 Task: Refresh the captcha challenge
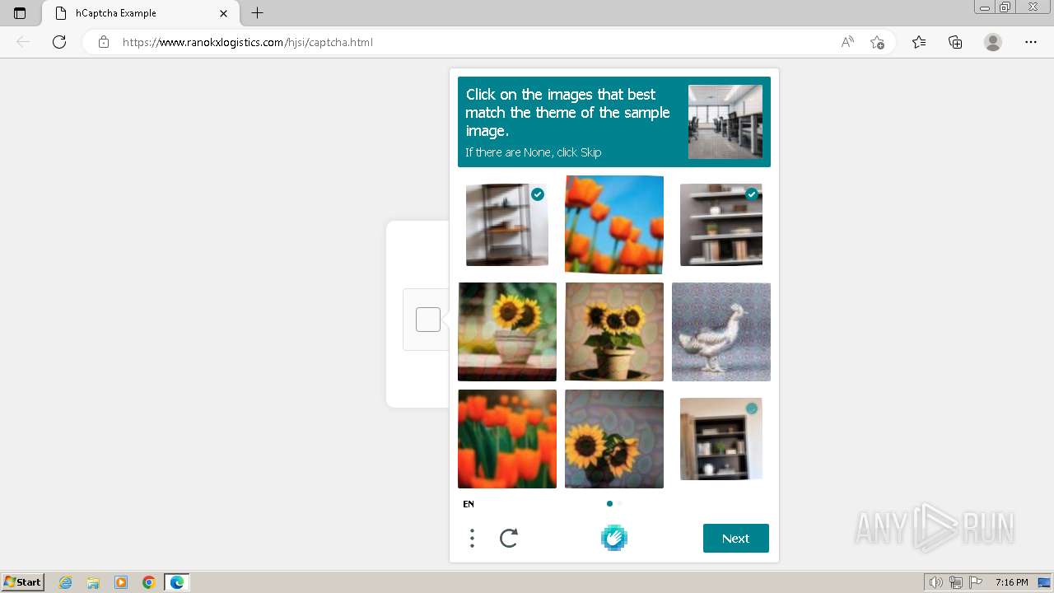click(x=509, y=539)
